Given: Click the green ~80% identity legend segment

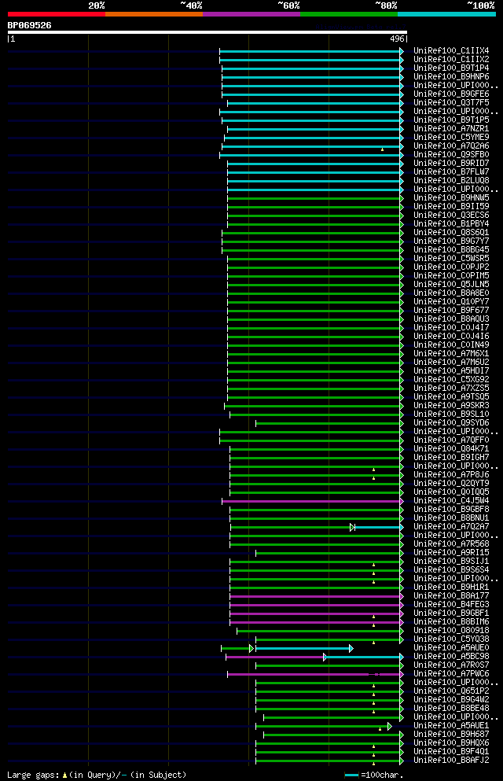Looking at the screenshot, I should pos(349,14).
